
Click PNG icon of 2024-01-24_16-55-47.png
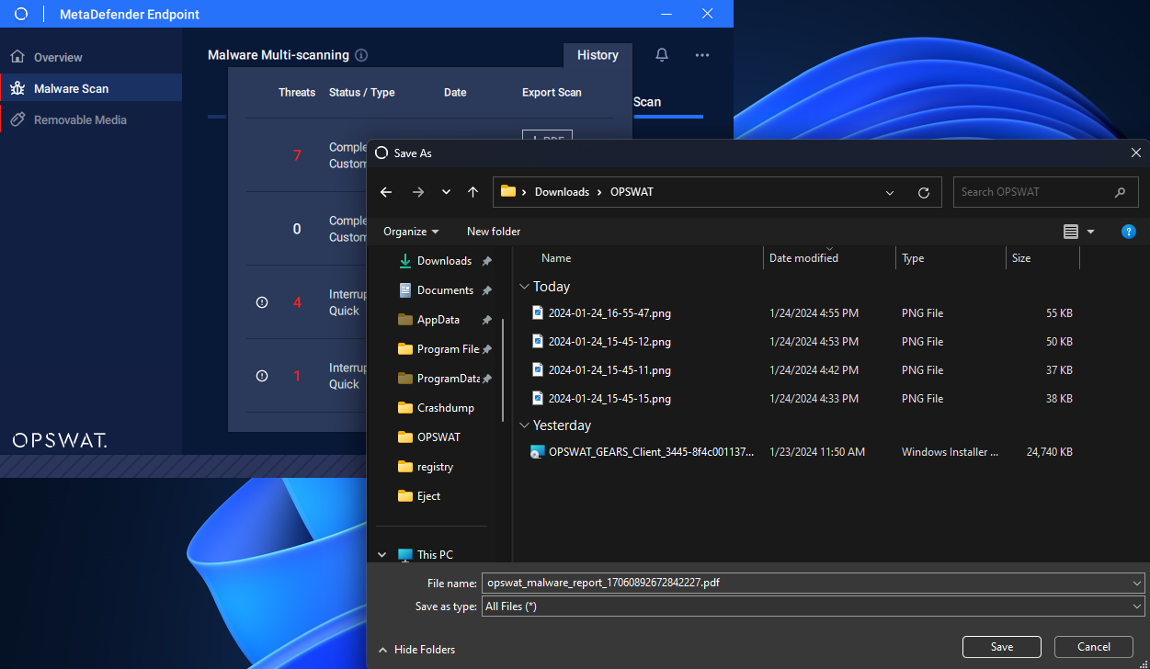coord(538,312)
